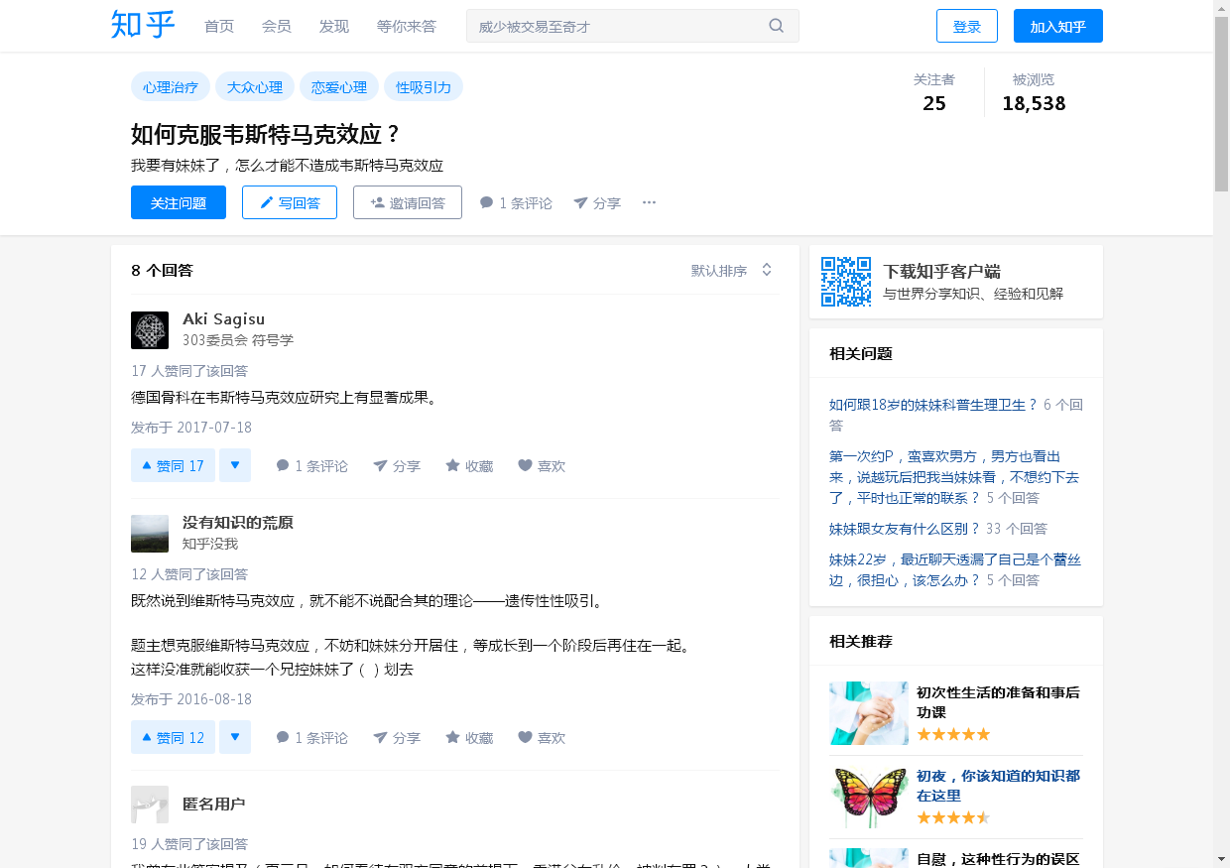Screen dimensions: 1230x868
Task: Share 没有知识的荒原's answer
Action: 397,737
